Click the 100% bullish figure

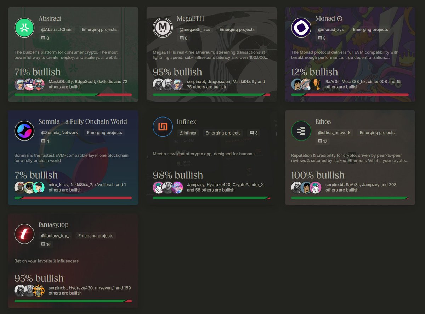tap(318, 175)
